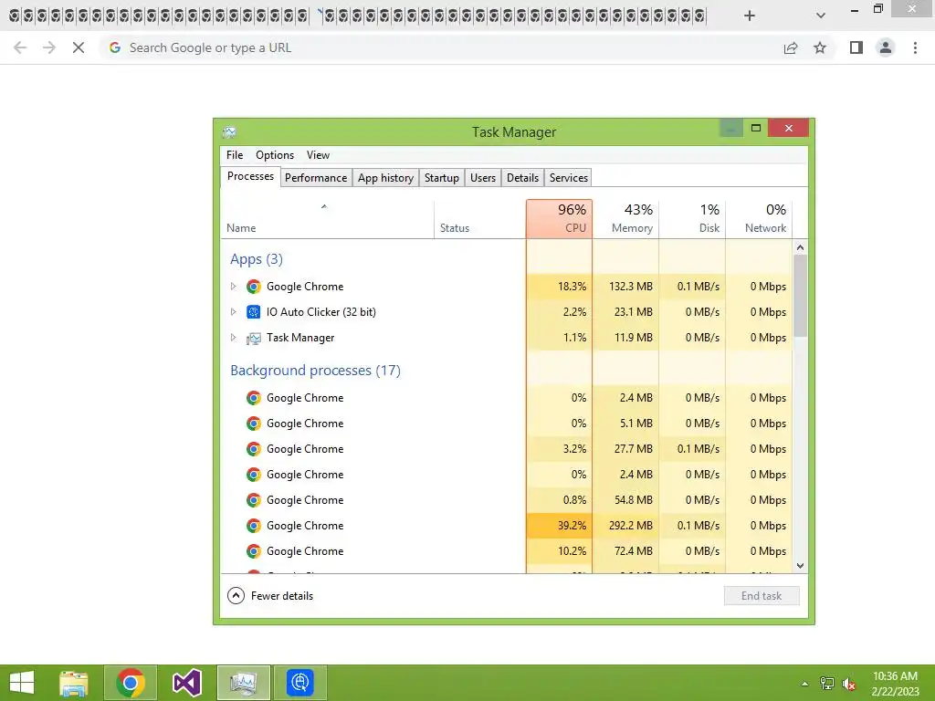Sort by the Name column header
Screen dimensions: 935x701
327,219
